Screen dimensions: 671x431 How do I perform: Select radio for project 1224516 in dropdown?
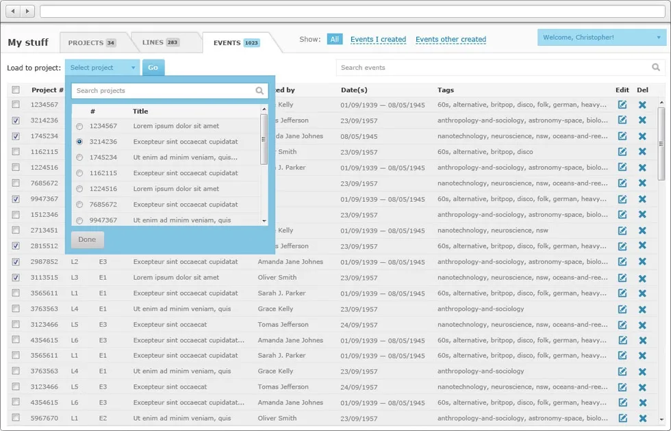pyautogui.click(x=79, y=189)
